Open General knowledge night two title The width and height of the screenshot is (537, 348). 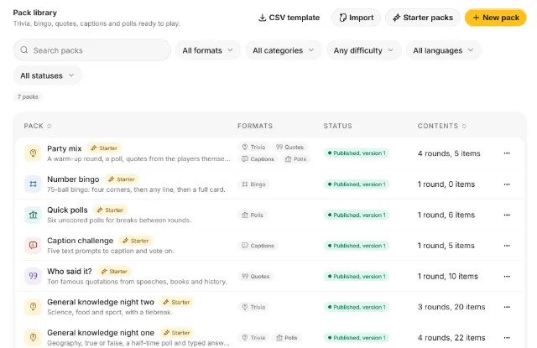click(101, 302)
